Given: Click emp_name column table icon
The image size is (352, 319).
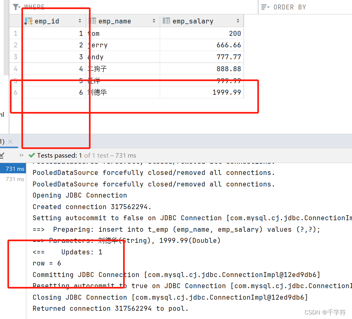Looking at the screenshot, I should (x=93, y=21).
